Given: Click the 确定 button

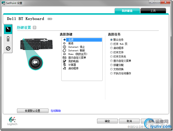Looking at the screenshot, I should 107,121.
